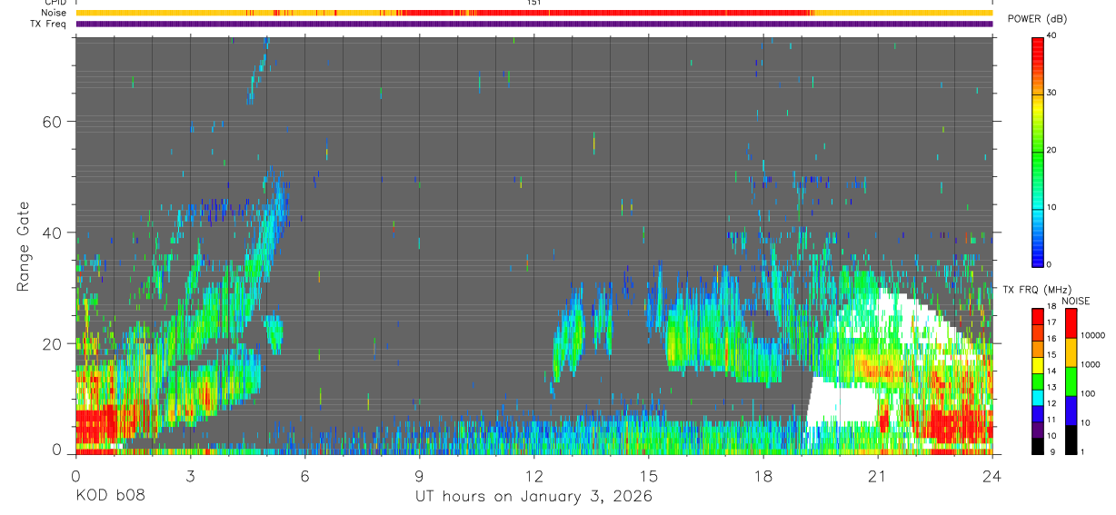This screenshot has width=1116, height=515.
Task: Click the white rectangle near hour 20
Action: pos(841,404)
